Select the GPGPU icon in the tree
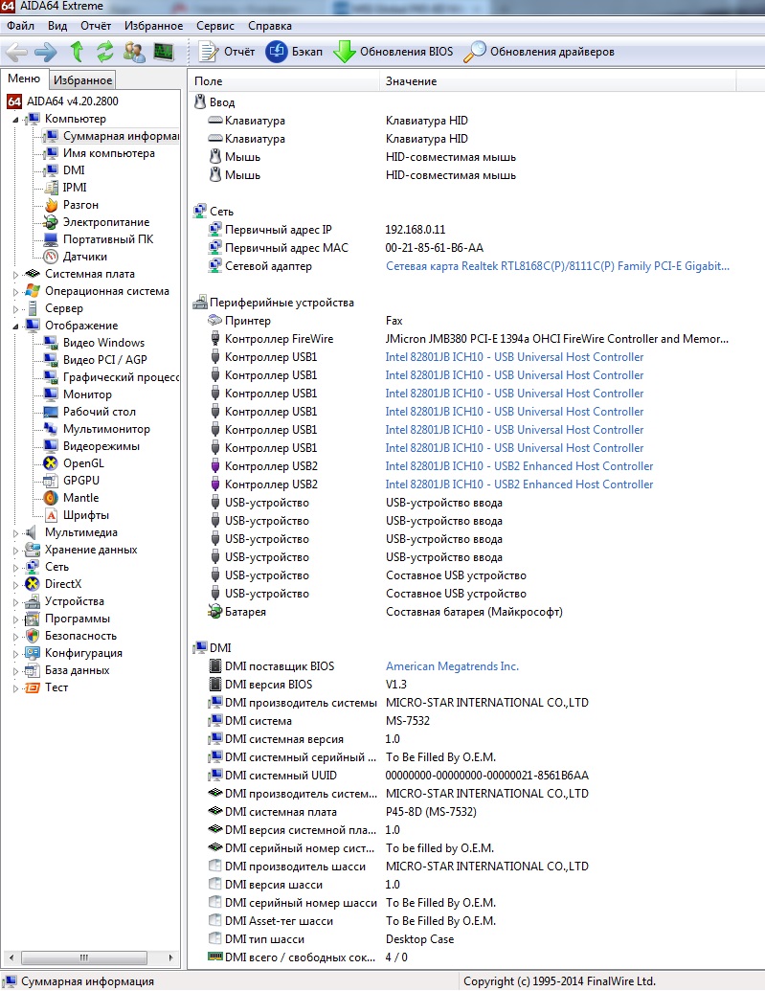Viewport: 765px width, 991px height. tap(51, 481)
